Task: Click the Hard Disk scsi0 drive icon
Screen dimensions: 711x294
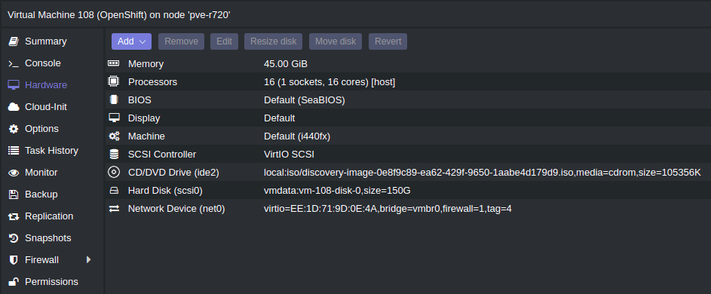Action: [113, 191]
